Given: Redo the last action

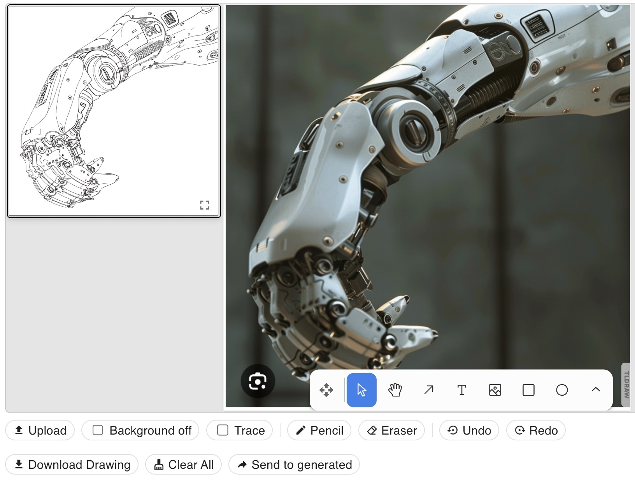Looking at the screenshot, I should pos(536,430).
